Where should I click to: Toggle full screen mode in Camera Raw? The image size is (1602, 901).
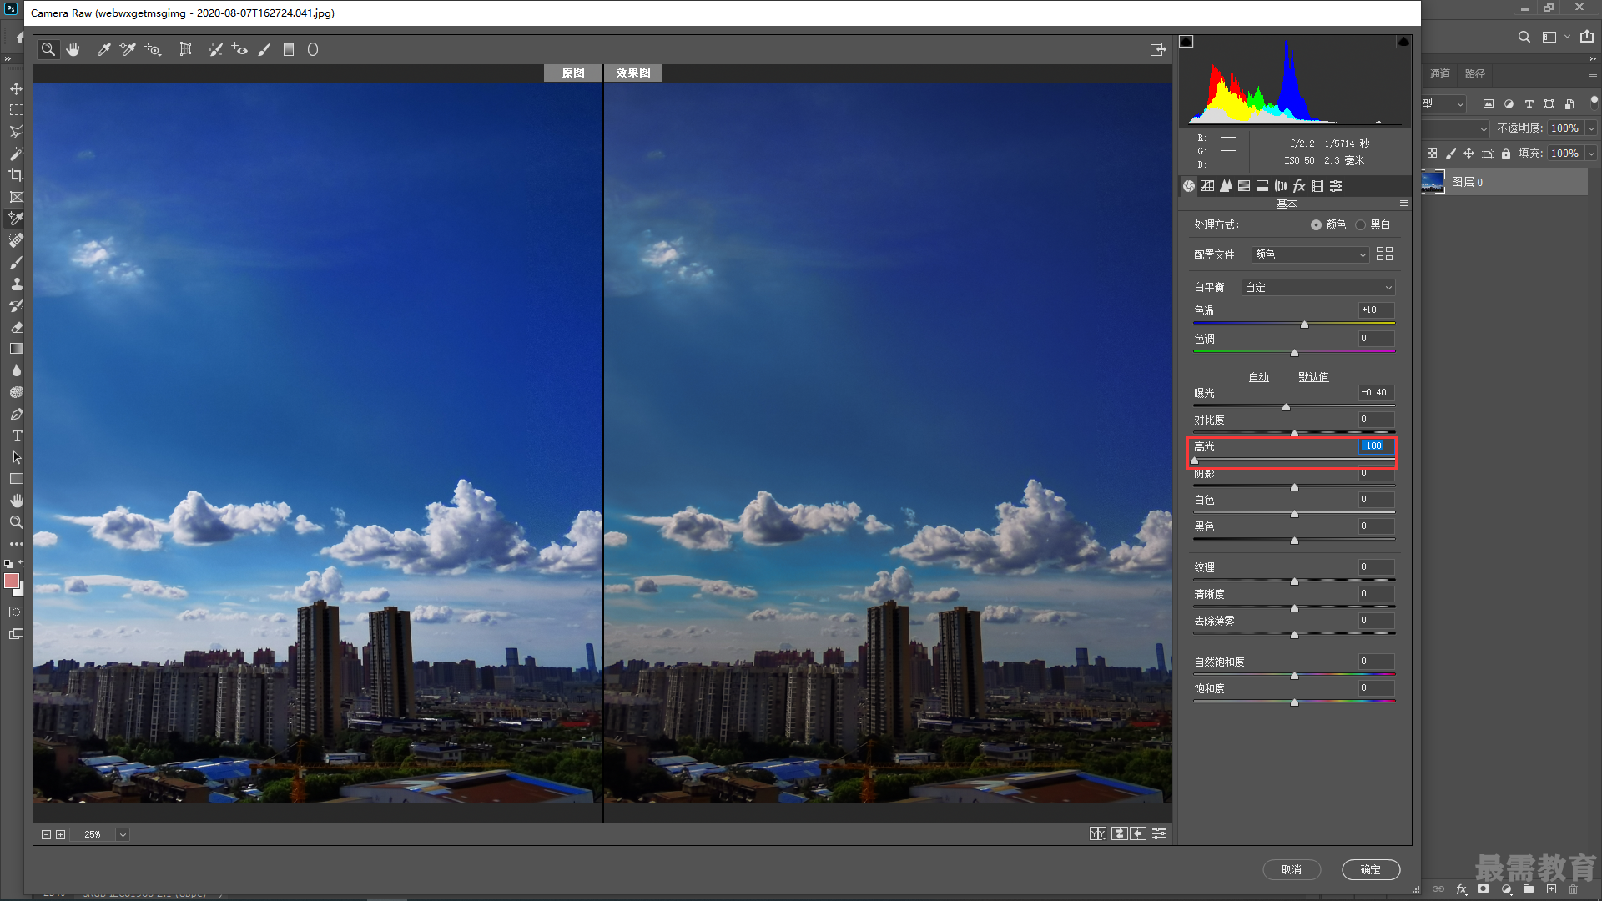point(1157,50)
